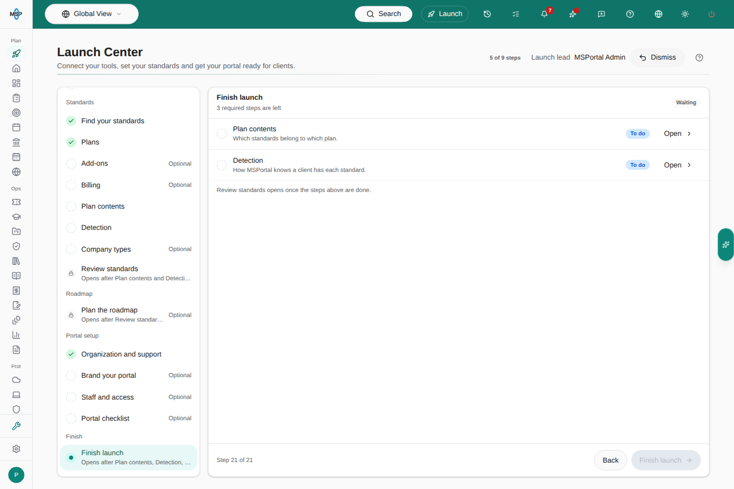Open the floating AI assistant tab on the right edge
The height and width of the screenshot is (489, 734).
(x=726, y=244)
